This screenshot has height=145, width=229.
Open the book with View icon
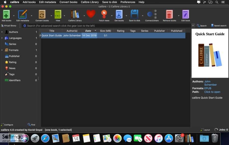coord(58,14)
